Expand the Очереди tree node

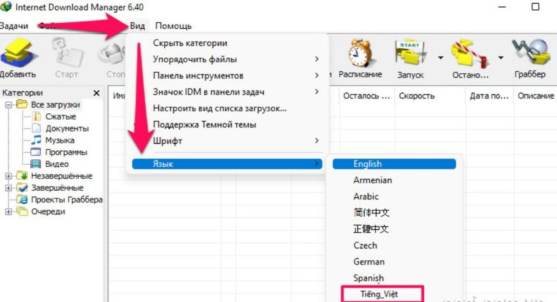8,212
